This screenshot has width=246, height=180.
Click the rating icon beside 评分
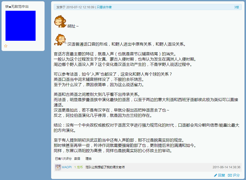click(230, 175)
